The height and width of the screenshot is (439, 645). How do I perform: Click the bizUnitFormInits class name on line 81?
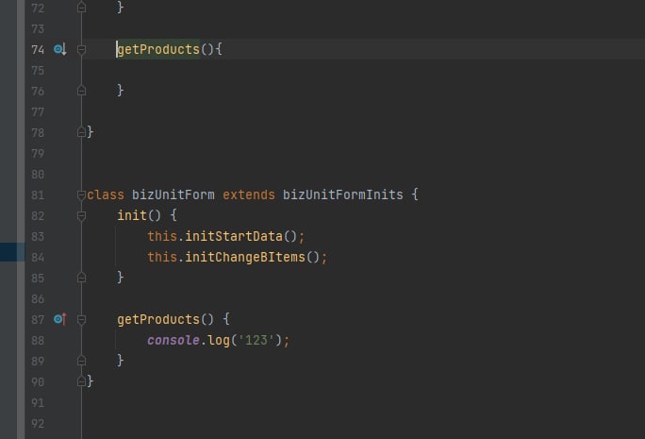342,194
